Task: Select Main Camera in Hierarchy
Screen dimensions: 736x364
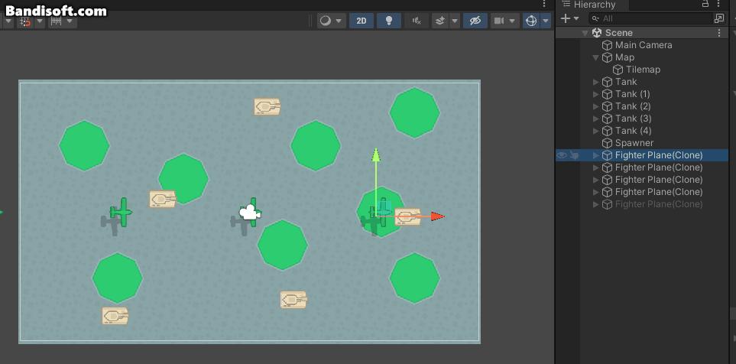Action: [x=644, y=45]
